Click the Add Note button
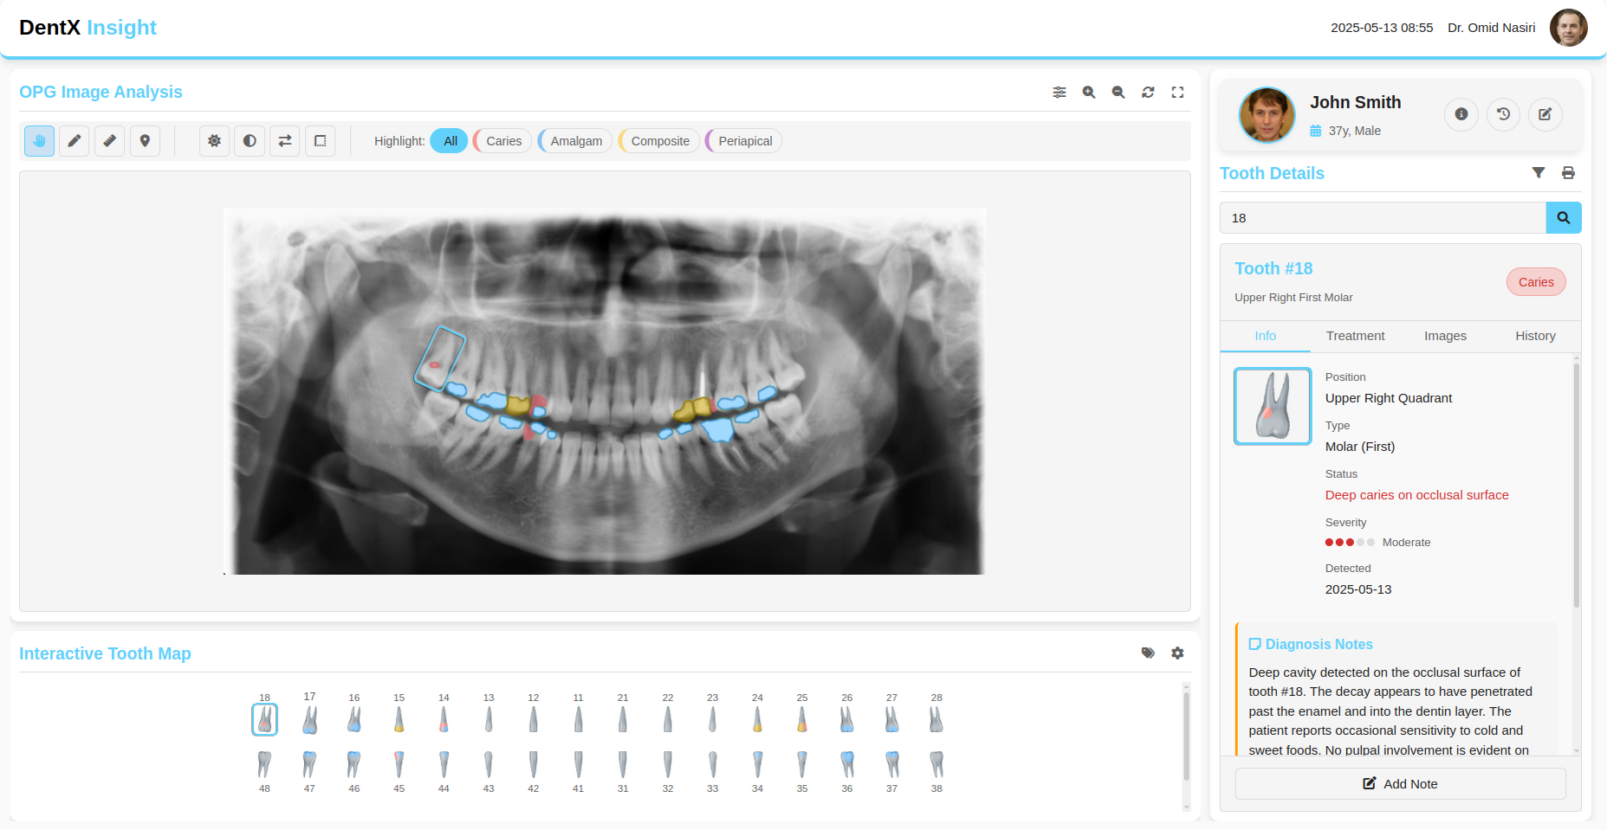The height and width of the screenshot is (830, 1607). [1400, 784]
